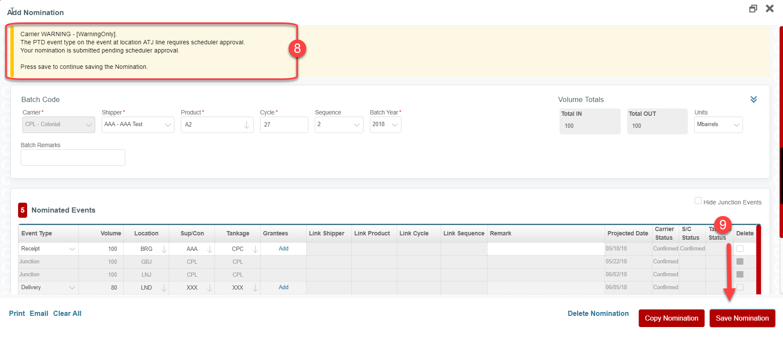The image size is (783, 346).
Task: Click the Delete Nomination link
Action: 598,313
